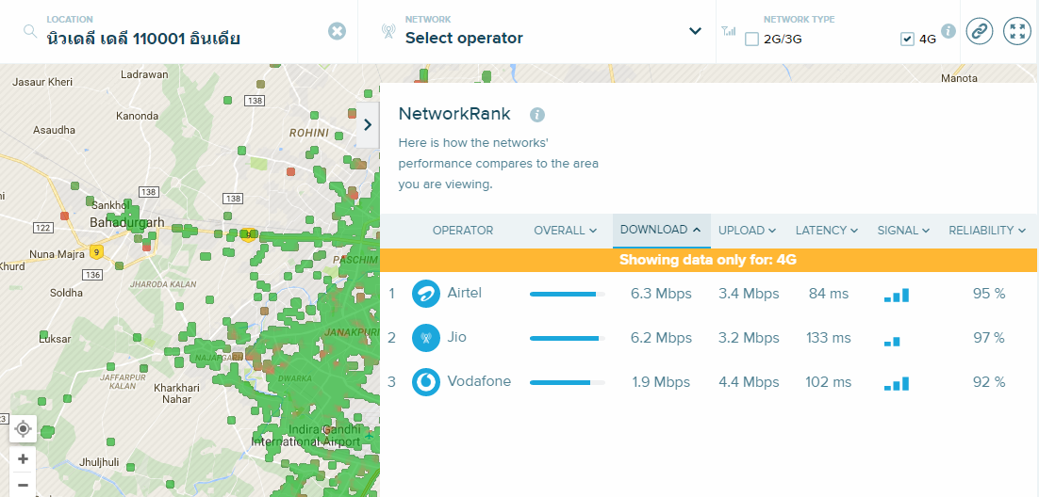The image size is (1039, 497).
Task: Select the Jio operator name
Action: 456,337
